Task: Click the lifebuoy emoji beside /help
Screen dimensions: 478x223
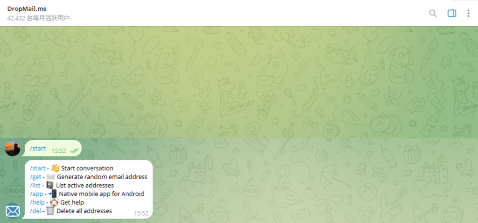Action: 54,202
